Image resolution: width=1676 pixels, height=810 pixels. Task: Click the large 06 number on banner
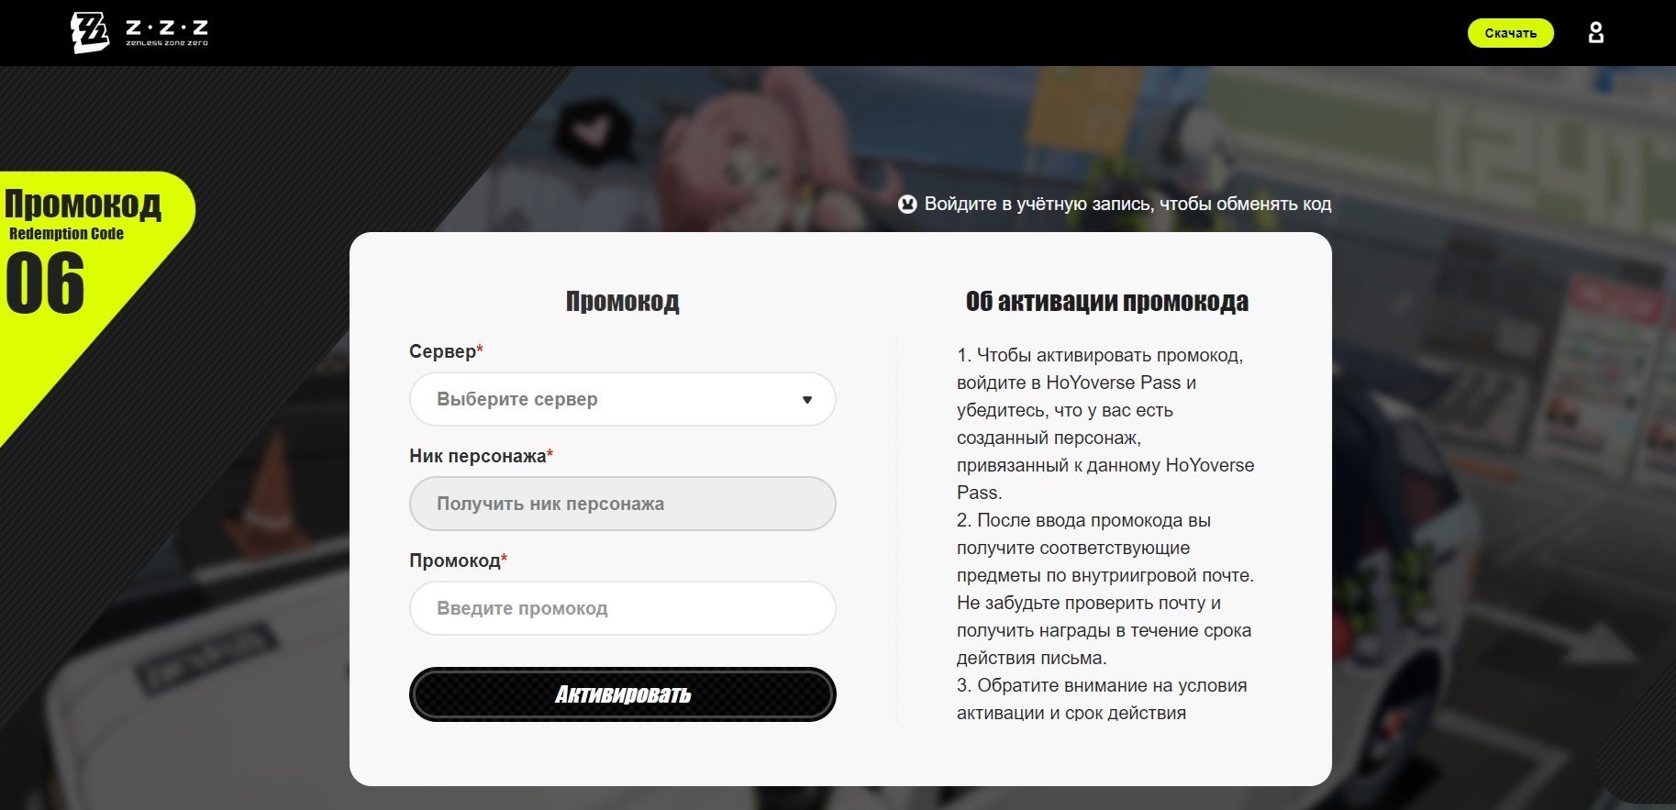click(45, 283)
